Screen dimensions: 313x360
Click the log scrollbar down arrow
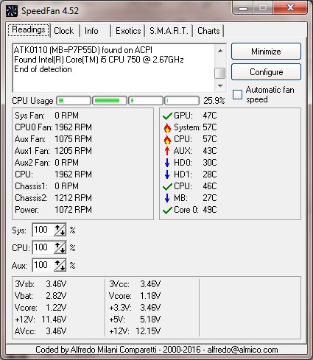(x=220, y=86)
